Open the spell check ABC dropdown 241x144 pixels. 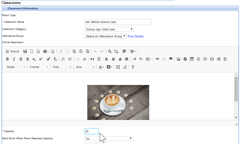[x=133, y=51]
